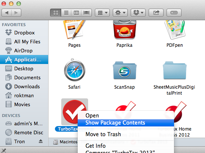Select the Paprika app icon

pos(125,30)
